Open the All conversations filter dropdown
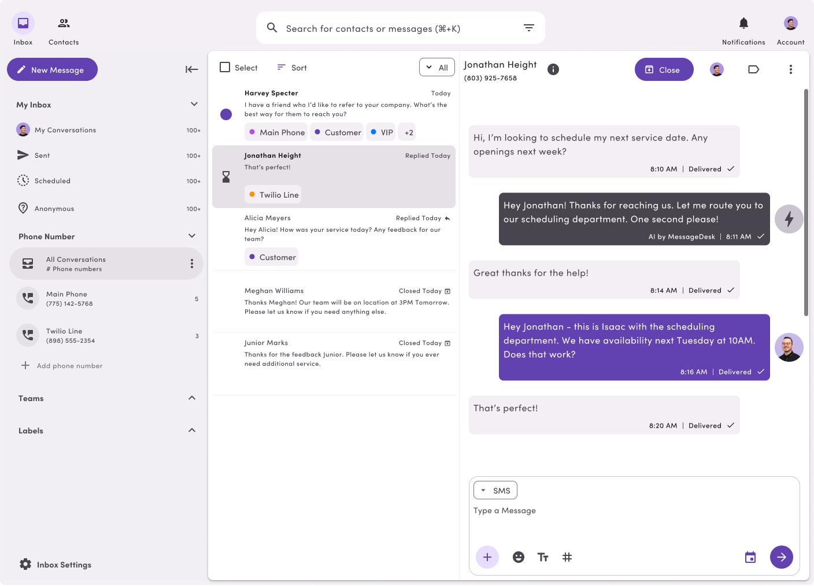Viewport: 814px width, 586px height. click(x=436, y=67)
